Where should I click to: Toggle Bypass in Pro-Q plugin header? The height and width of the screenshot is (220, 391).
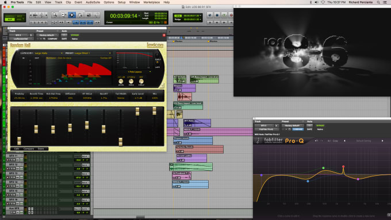tap(320, 126)
